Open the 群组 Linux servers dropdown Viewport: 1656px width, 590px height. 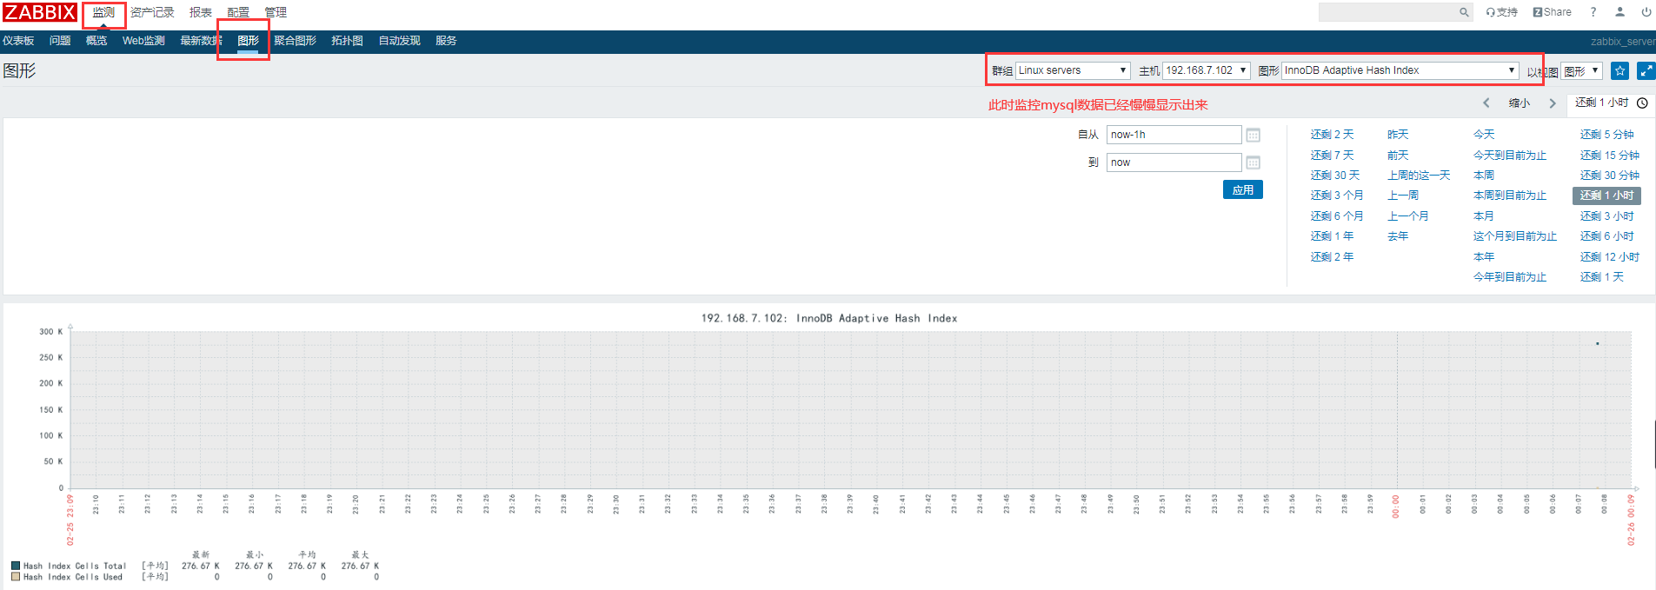tap(1073, 70)
